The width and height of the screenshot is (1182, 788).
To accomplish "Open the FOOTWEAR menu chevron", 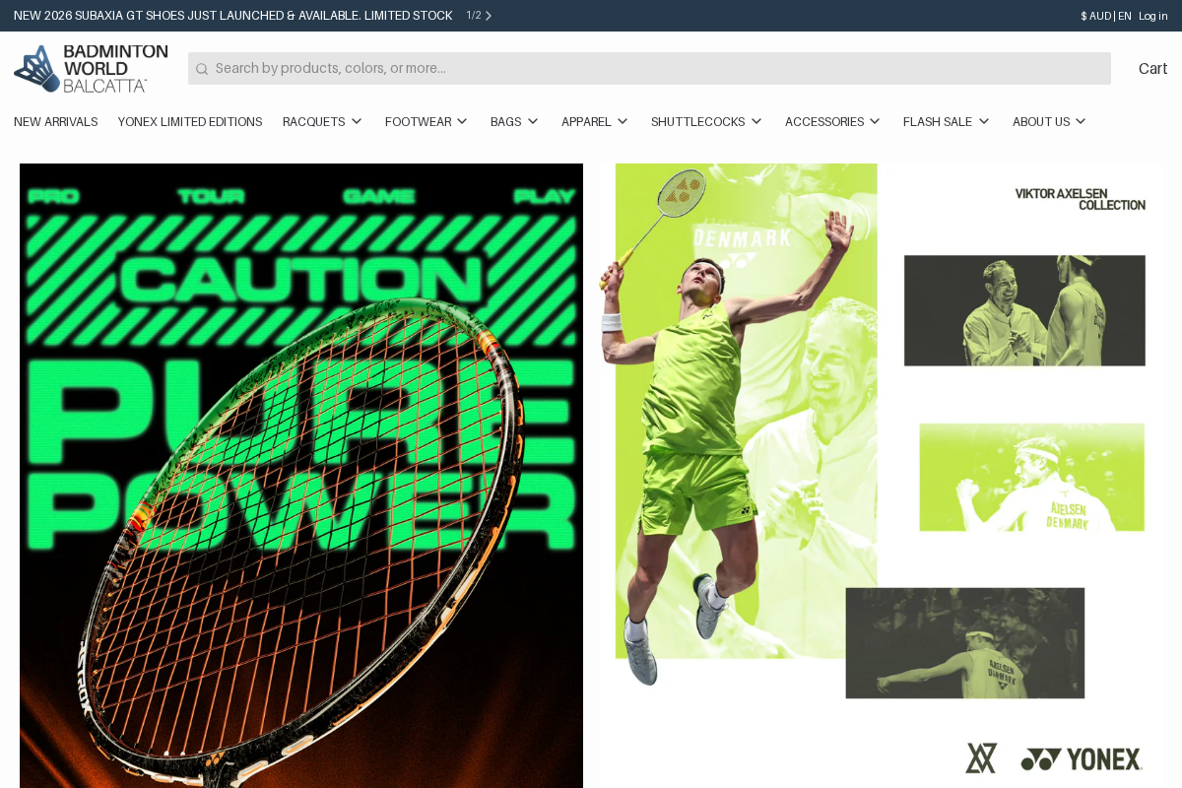I will (464, 121).
